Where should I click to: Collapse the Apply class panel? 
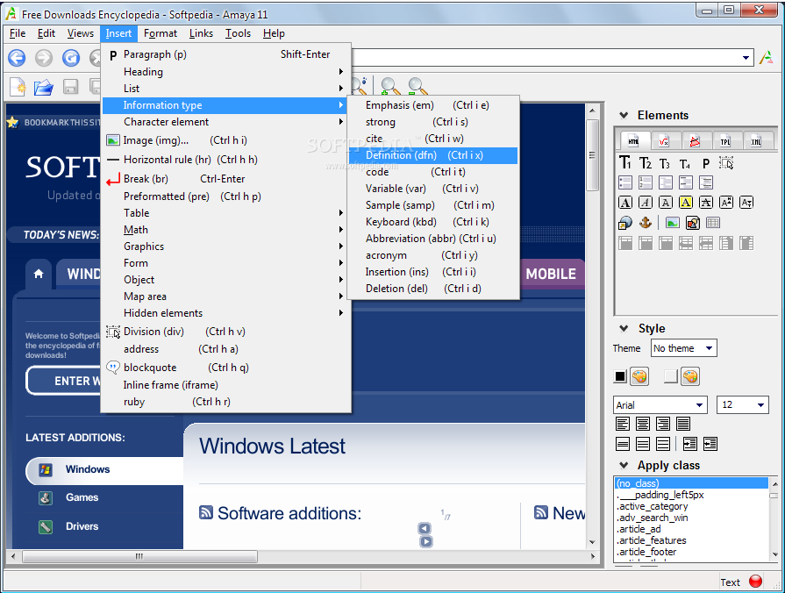pos(624,465)
